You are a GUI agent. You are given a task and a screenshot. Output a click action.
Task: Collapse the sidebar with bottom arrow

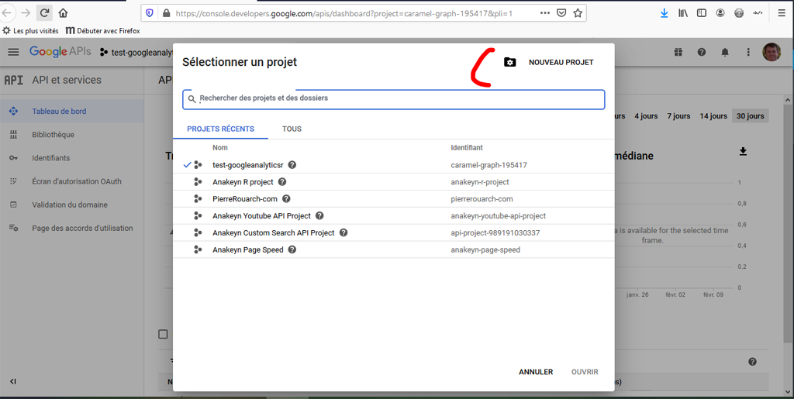[13, 381]
